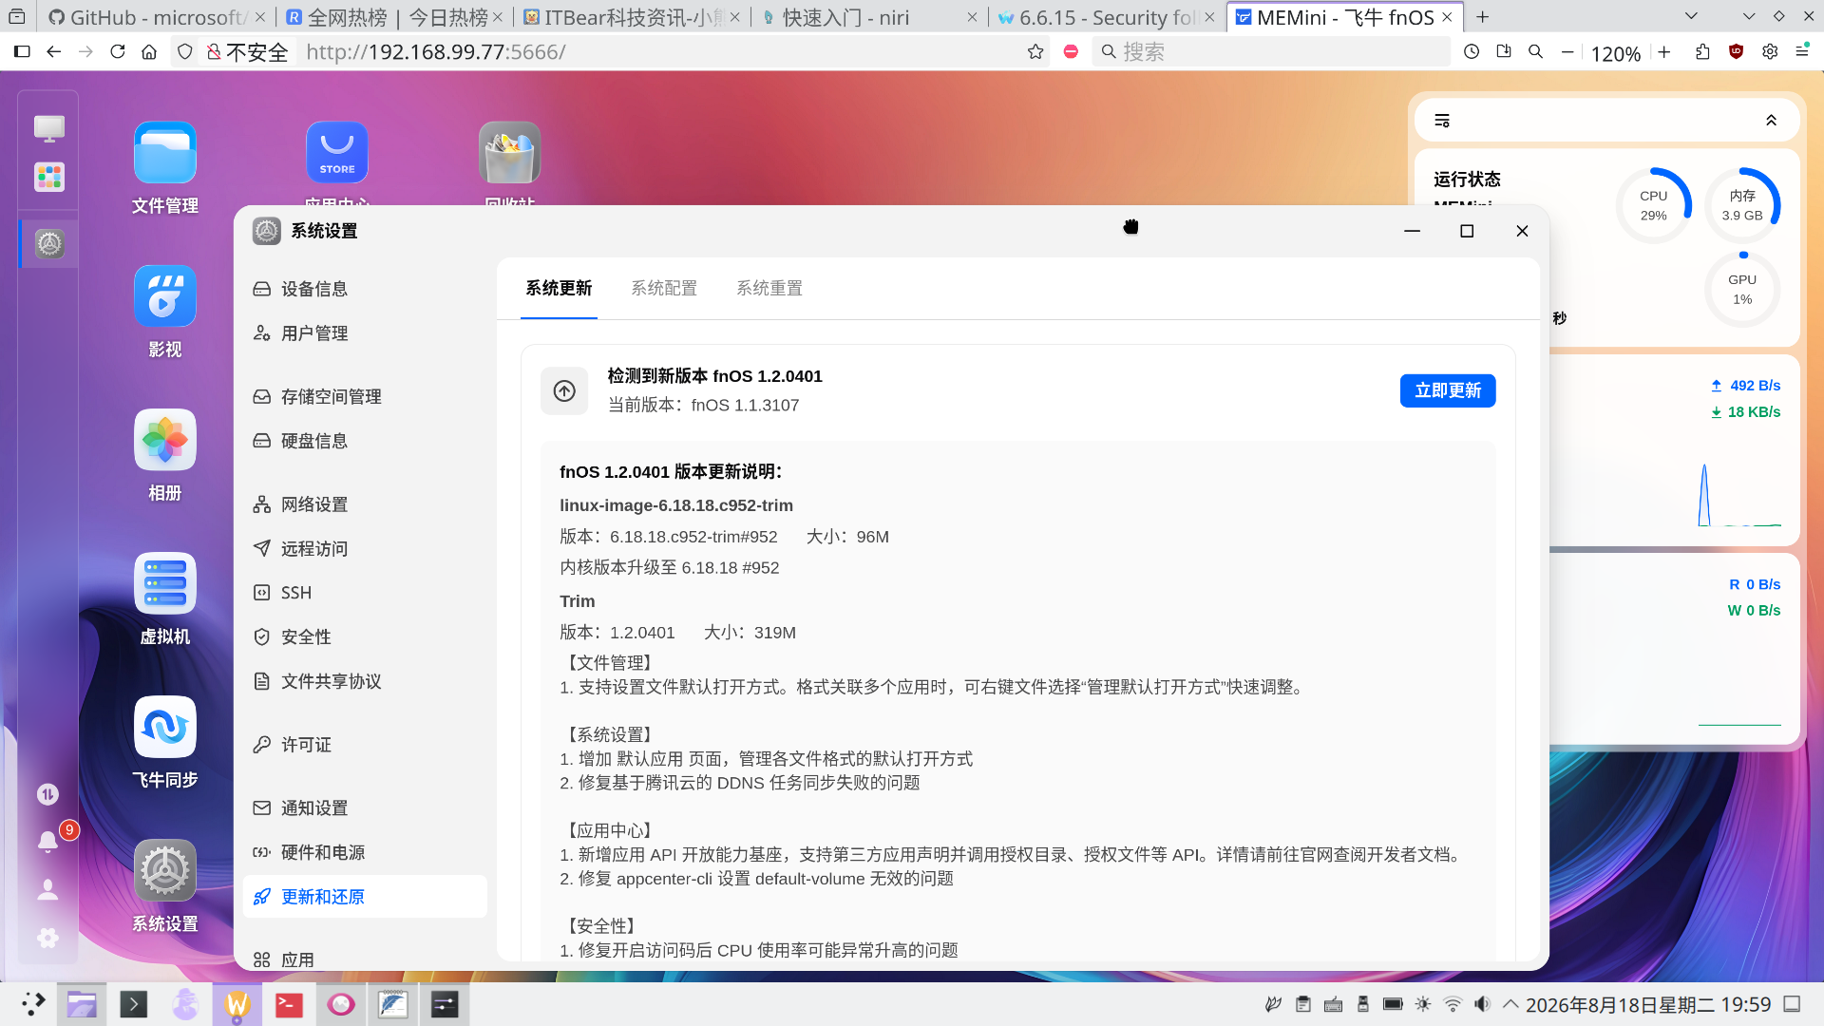Open the 虚拟机 app icon
1824x1026 pixels.
click(x=164, y=583)
